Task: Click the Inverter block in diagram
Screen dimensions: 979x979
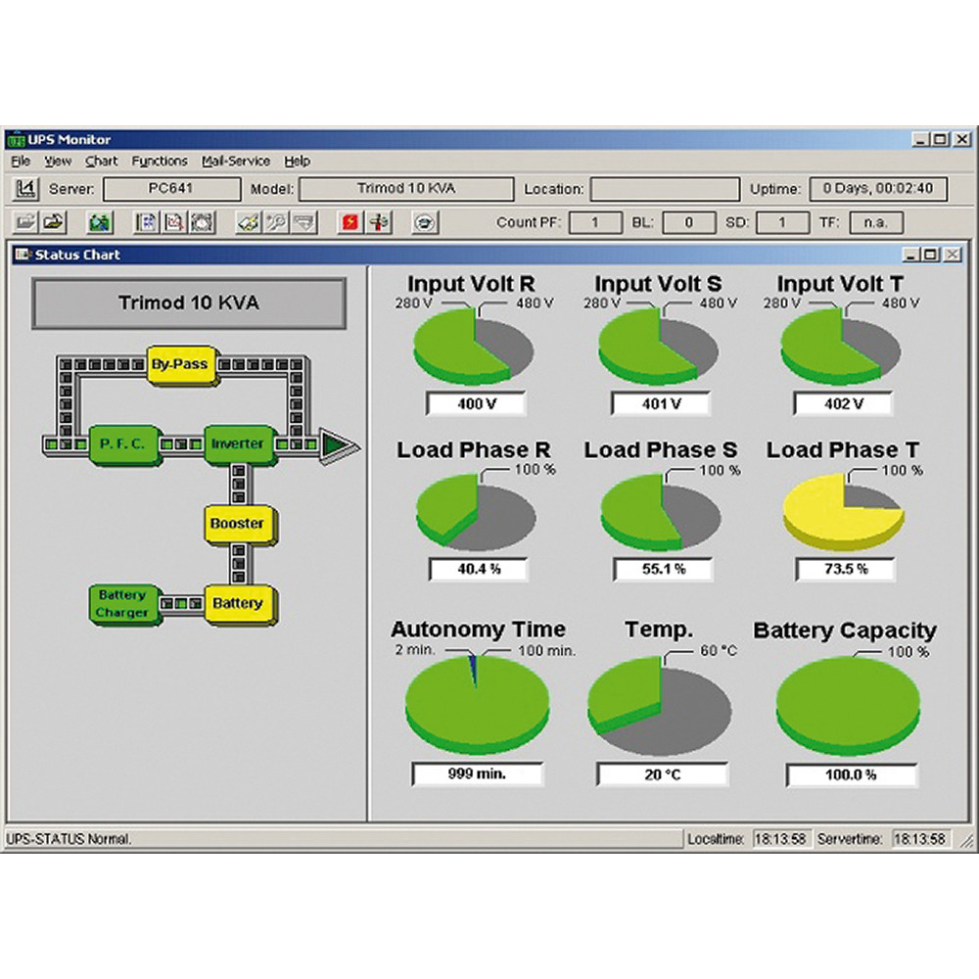Action: [237, 443]
